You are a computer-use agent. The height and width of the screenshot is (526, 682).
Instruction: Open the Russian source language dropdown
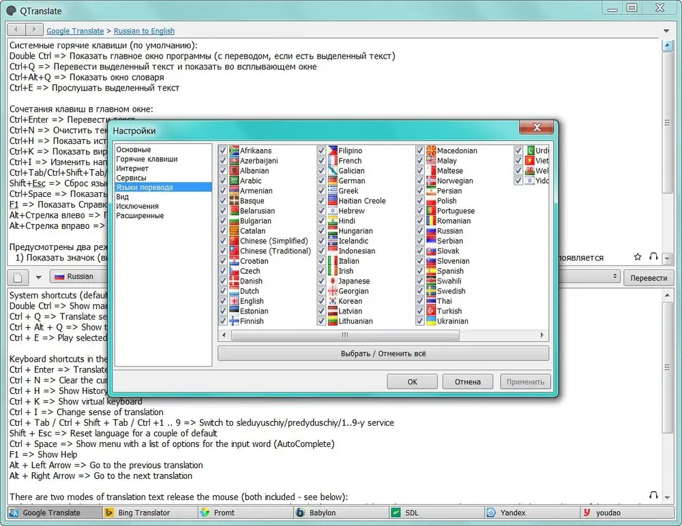pyautogui.click(x=79, y=277)
